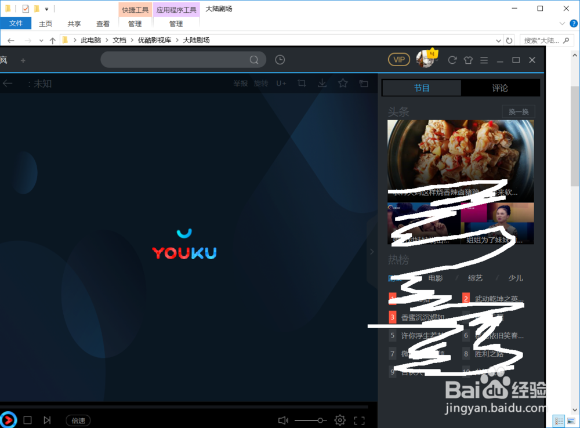Click the download video icon

(x=322, y=84)
